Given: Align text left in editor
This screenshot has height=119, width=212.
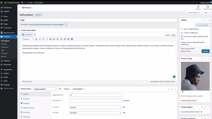Looking at the screenshot, I should (x=54, y=39).
